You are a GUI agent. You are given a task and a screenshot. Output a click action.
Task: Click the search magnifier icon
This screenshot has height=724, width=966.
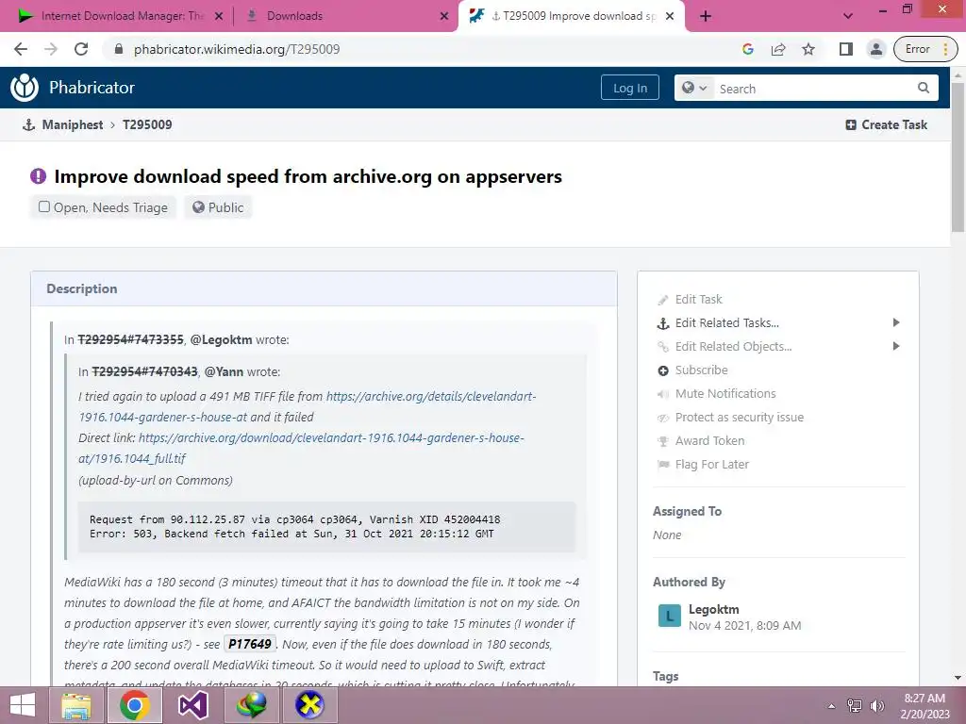pos(923,88)
